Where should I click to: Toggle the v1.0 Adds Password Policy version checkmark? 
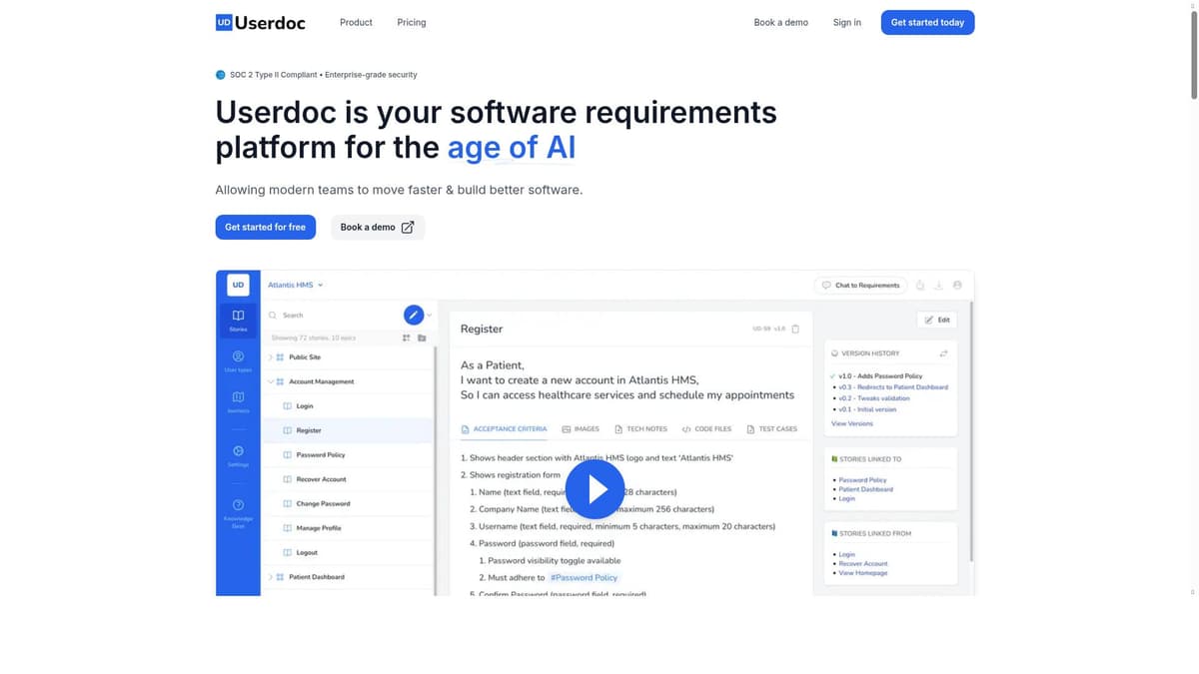click(832, 376)
